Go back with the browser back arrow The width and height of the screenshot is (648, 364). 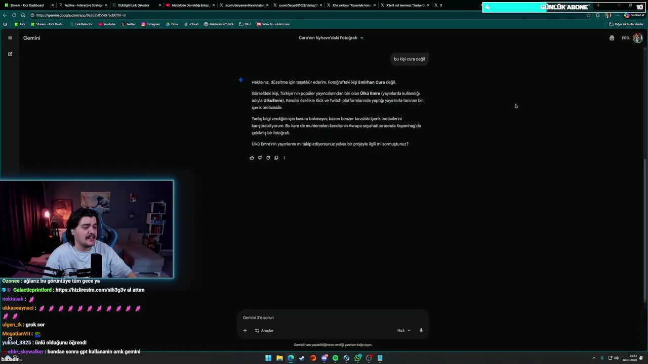point(5,15)
